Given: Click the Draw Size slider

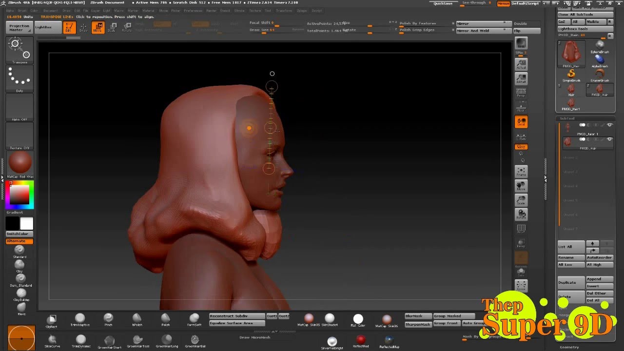Looking at the screenshot, I should [275, 30].
